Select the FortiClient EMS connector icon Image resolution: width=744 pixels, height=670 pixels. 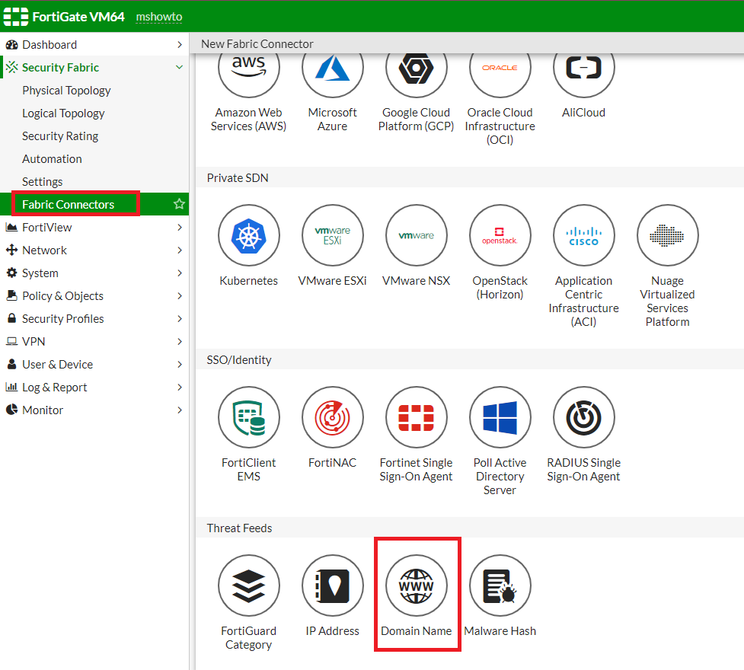point(248,417)
